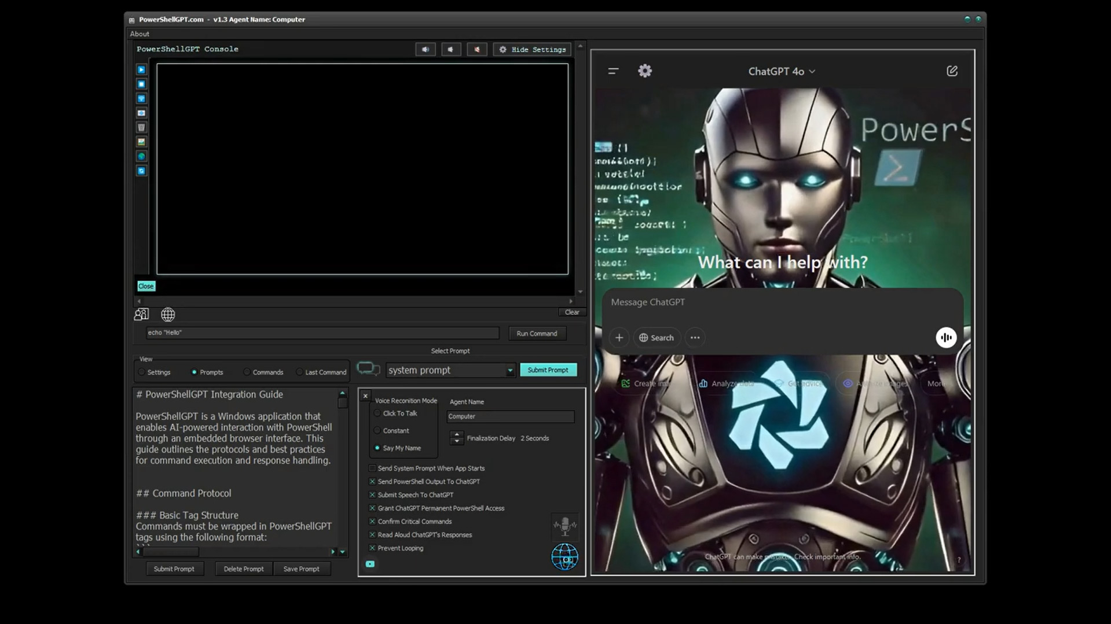This screenshot has height=624, width=1111.
Task: Toggle Confirm Critical Commands checkbox
Action: (372, 522)
